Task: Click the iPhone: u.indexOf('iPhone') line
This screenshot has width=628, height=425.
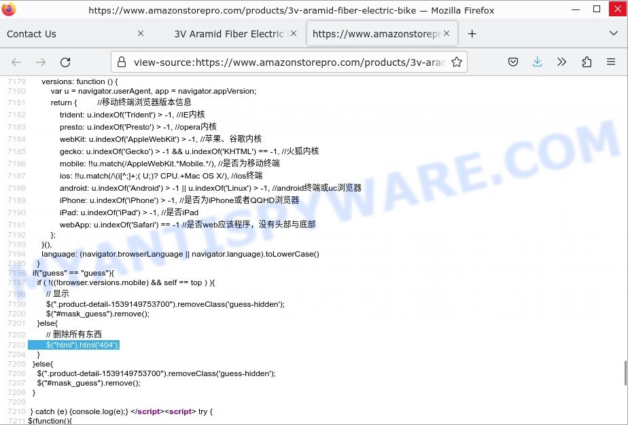Action: (x=179, y=200)
